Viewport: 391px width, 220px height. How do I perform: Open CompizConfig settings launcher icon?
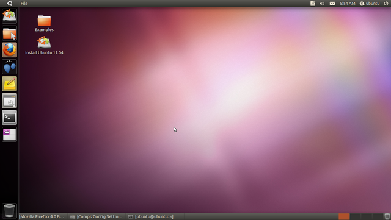(x=10, y=101)
